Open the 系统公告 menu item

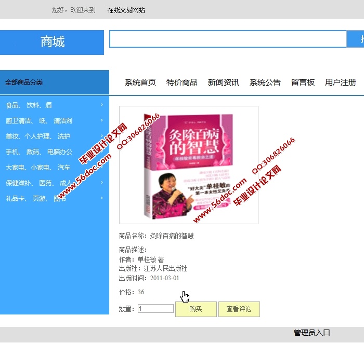(265, 83)
